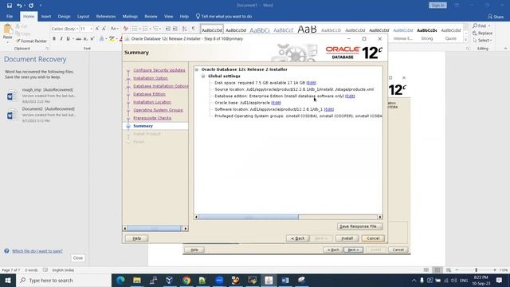The image size is (510, 287).
Task: Click Edit link next to Database edition
Action: click(350, 96)
